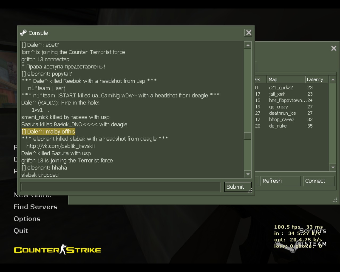The height and width of the screenshot is (272, 340).
Task: Click the console resize grip icon
Action: [x=250, y=190]
